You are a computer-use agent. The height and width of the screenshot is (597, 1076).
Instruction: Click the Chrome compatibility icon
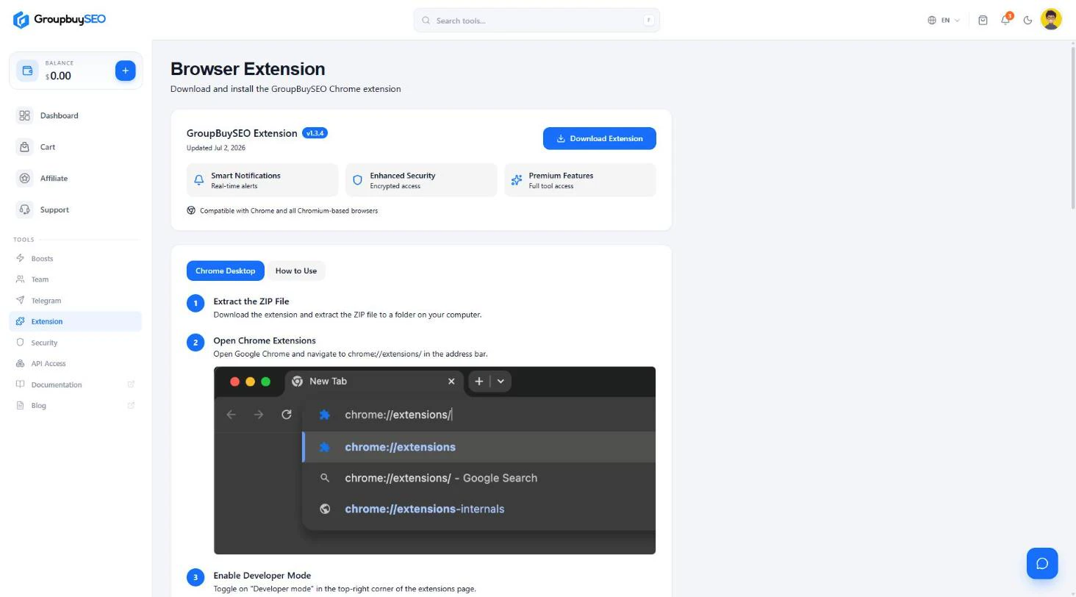click(x=191, y=210)
